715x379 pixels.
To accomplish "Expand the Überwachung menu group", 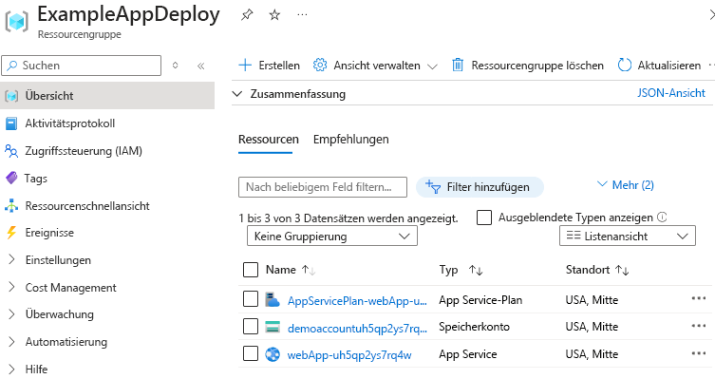I will [x=11, y=314].
